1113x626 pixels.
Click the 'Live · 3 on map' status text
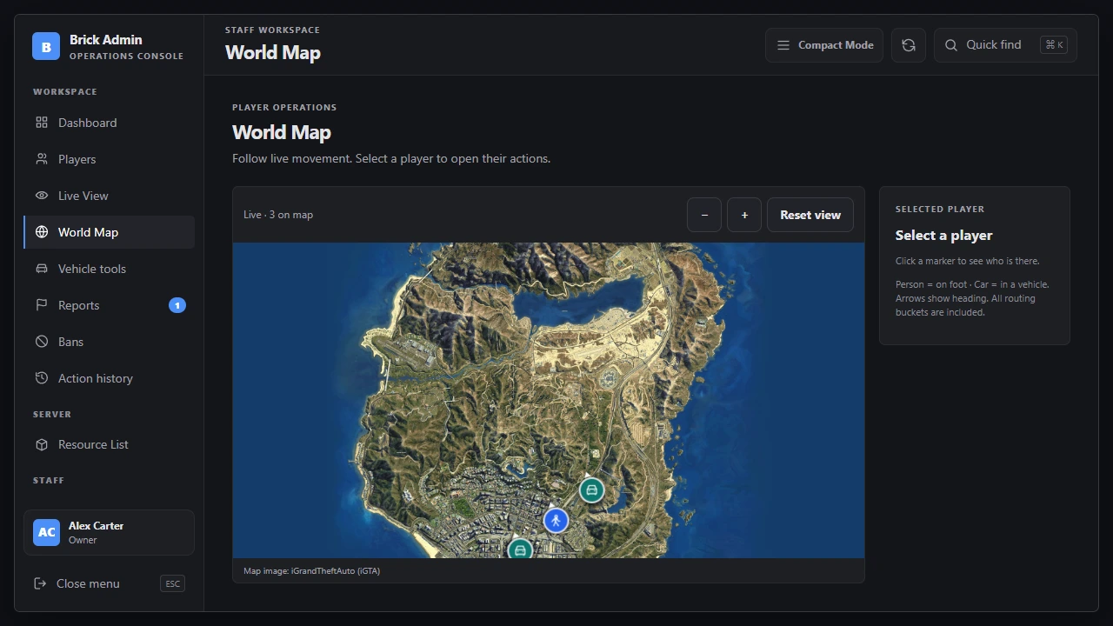click(278, 215)
